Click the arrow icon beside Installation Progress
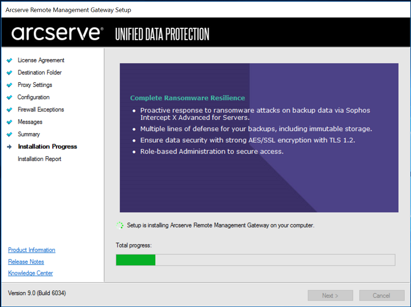 9,147
